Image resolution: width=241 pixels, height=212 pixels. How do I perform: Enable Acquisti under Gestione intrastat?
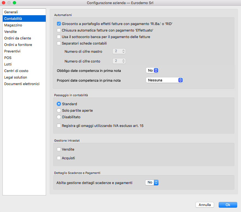(x=59, y=158)
